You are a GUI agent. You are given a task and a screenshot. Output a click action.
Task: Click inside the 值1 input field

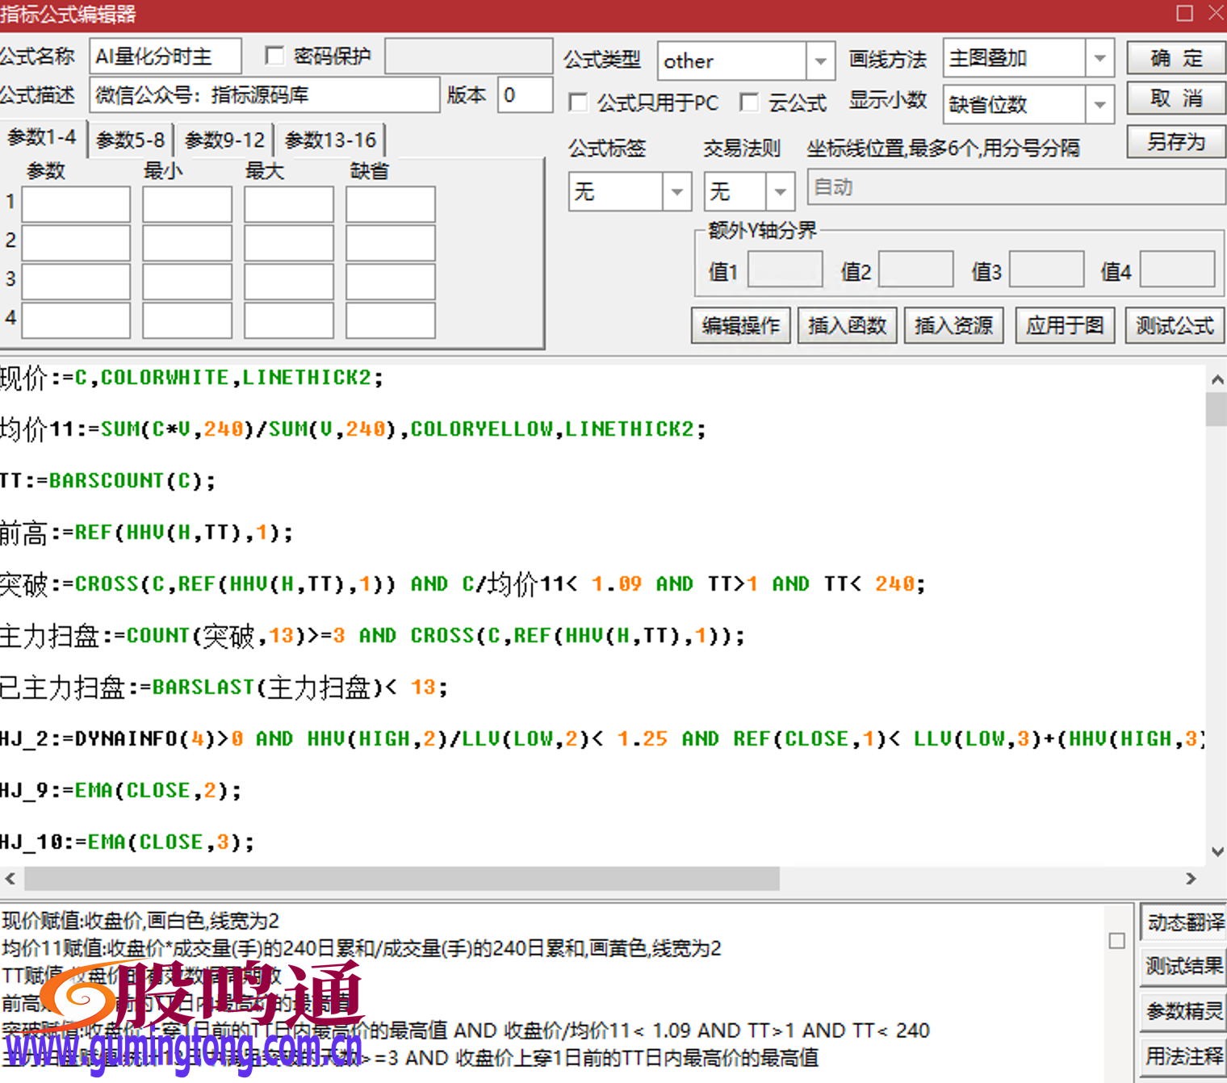pos(784,269)
